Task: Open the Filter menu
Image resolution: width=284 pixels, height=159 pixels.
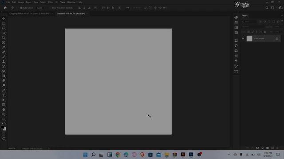Action: (51, 2)
